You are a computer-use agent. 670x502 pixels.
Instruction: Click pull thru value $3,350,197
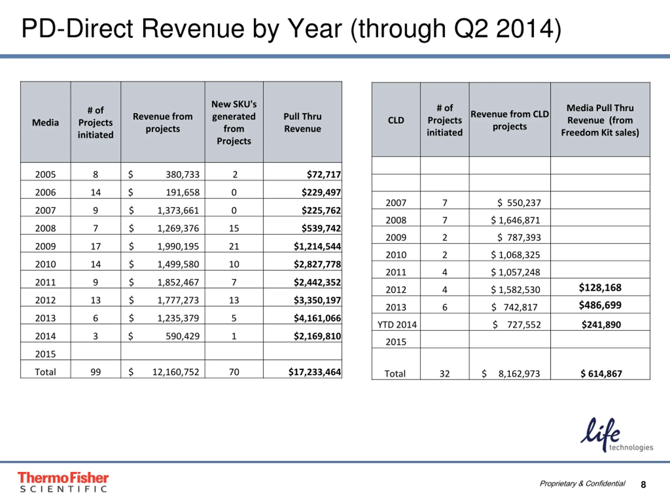pyautogui.click(x=317, y=300)
